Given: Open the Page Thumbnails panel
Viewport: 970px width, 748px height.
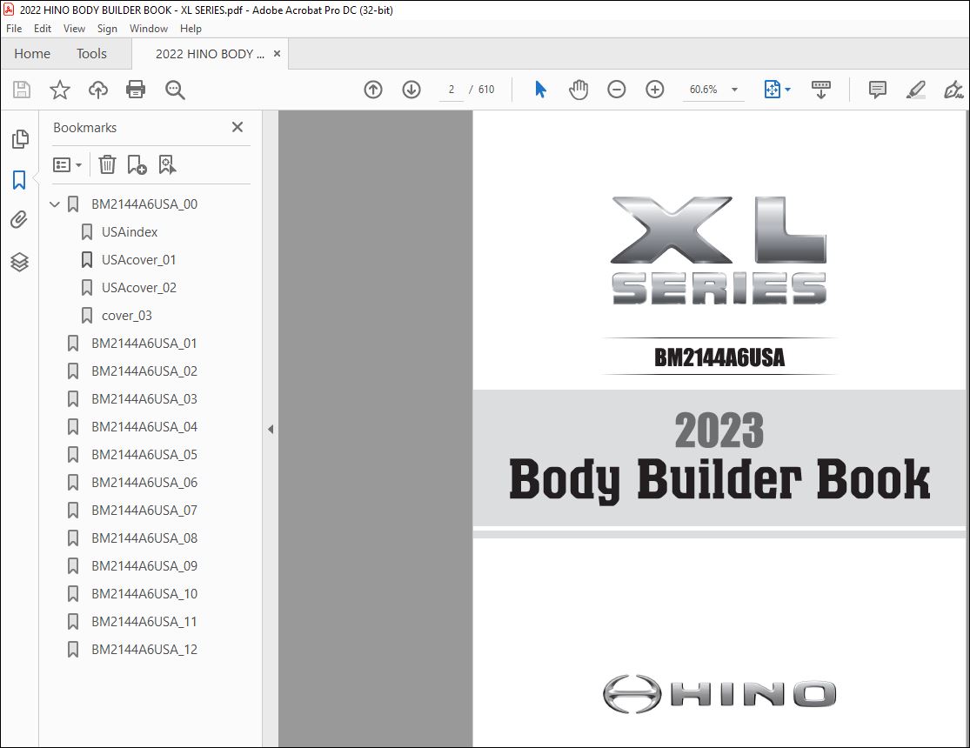Looking at the screenshot, I should pyautogui.click(x=20, y=139).
